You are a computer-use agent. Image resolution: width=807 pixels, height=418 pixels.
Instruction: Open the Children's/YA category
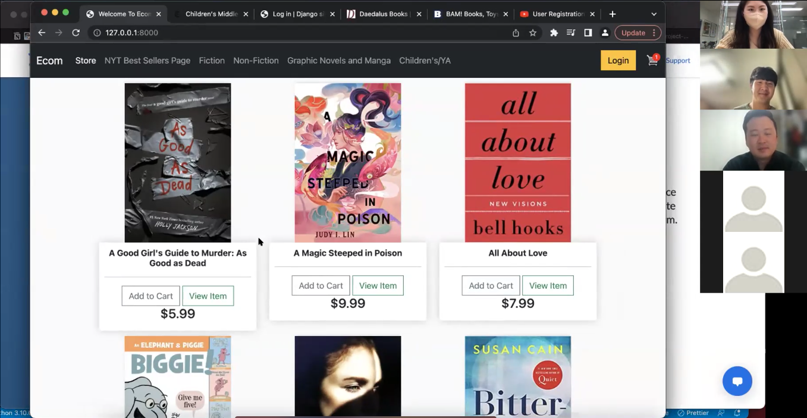coord(425,60)
